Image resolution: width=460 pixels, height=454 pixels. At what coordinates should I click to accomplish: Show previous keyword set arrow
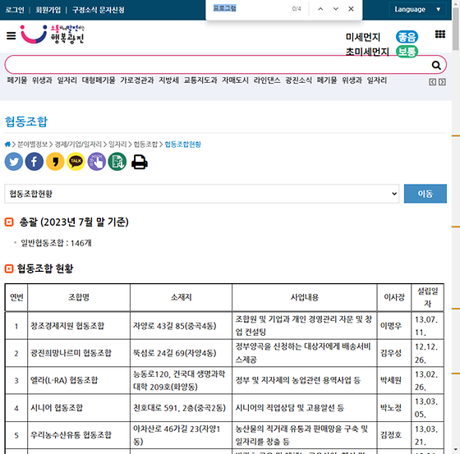tap(432, 82)
